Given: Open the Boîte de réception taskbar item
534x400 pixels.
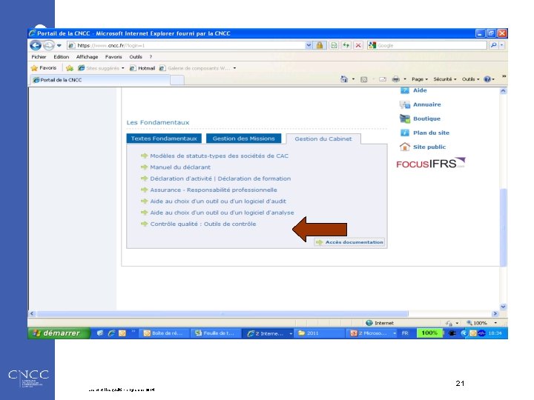Looking at the screenshot, I should pos(164,333).
